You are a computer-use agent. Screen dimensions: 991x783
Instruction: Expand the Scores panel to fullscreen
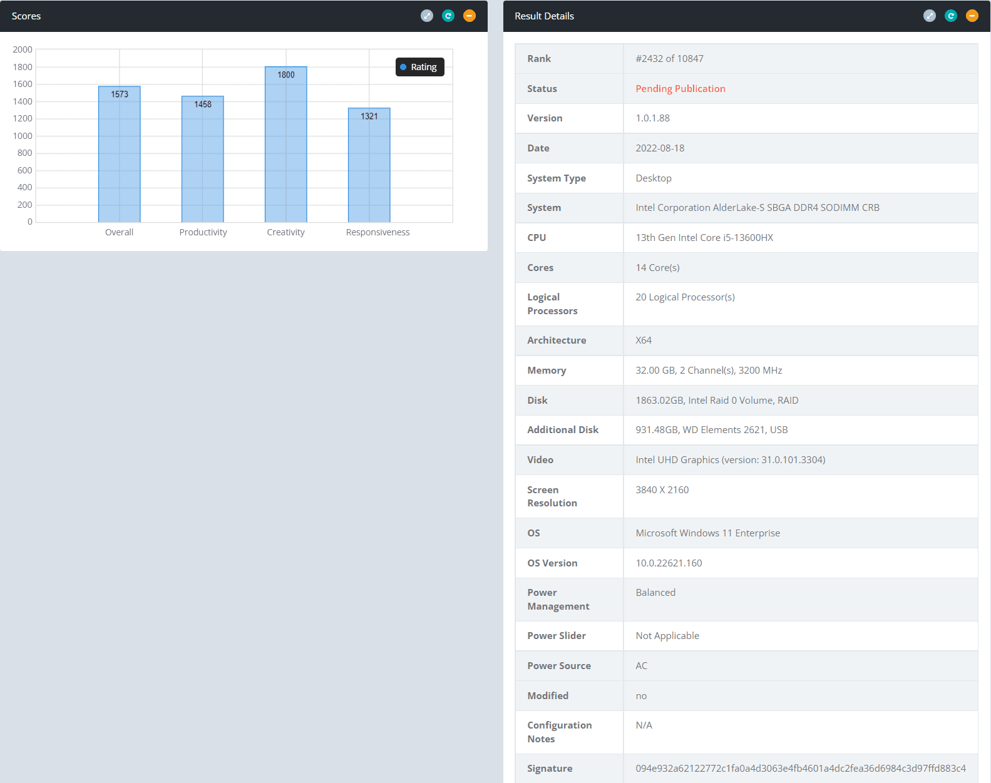[x=427, y=16]
